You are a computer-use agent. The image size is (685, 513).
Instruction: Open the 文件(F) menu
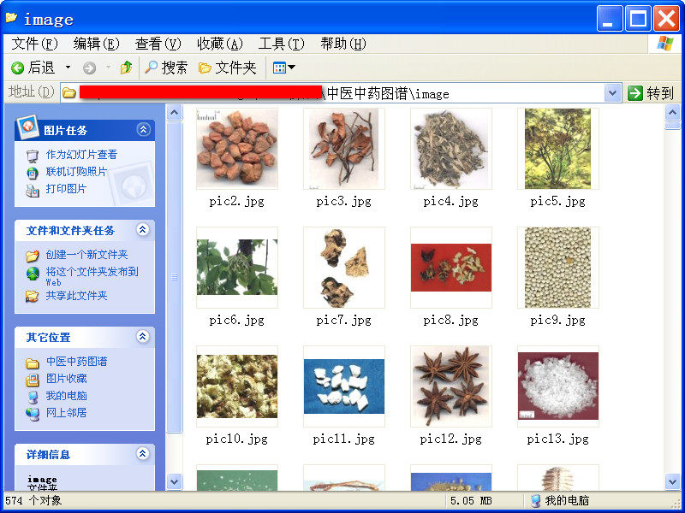[x=34, y=44]
